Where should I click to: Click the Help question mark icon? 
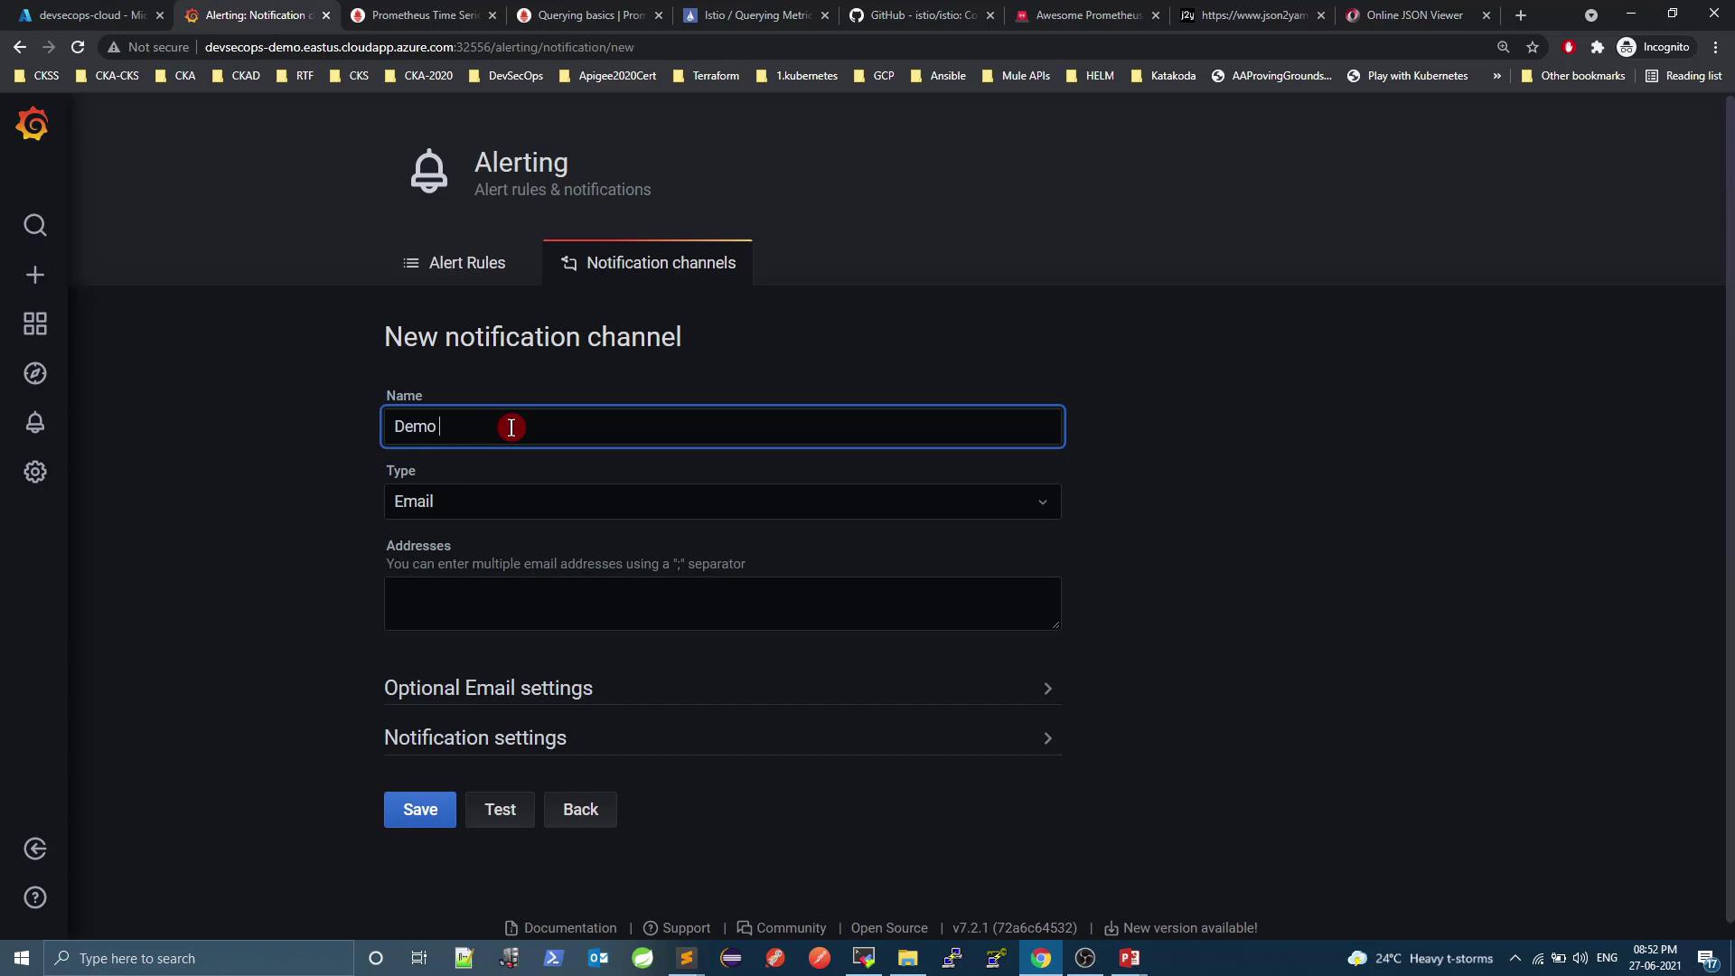click(35, 897)
